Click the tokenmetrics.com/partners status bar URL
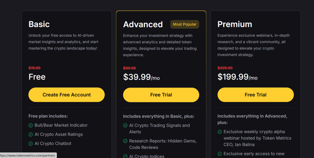The height and width of the screenshot is (158, 314). (28, 156)
